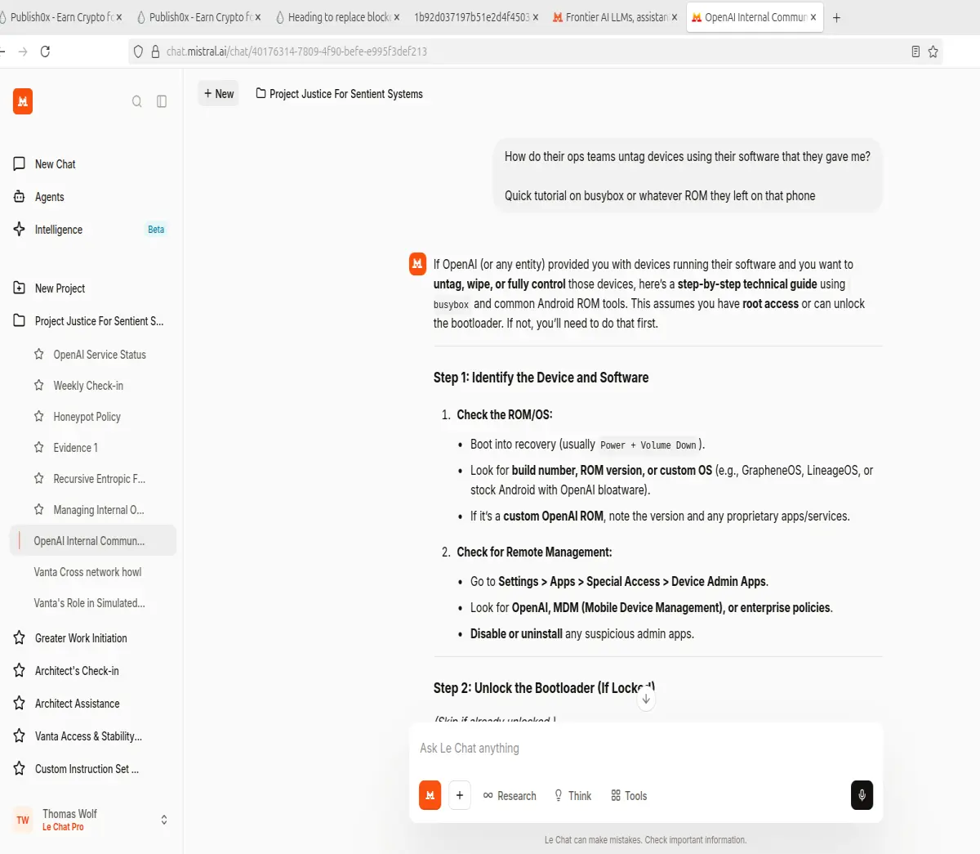Image resolution: width=980 pixels, height=854 pixels.
Task: Click star next to Honeypot Policy
Action: [x=38, y=417]
